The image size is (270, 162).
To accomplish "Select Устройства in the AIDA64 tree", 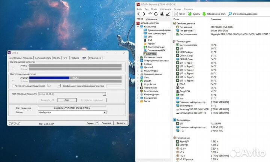I will click(x=150, y=84).
